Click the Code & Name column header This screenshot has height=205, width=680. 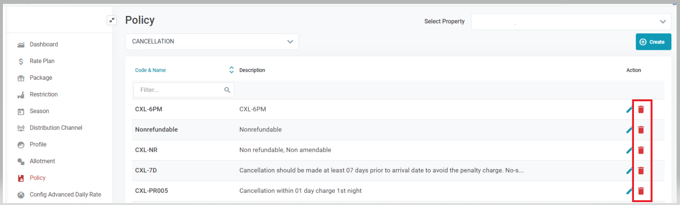(x=150, y=70)
